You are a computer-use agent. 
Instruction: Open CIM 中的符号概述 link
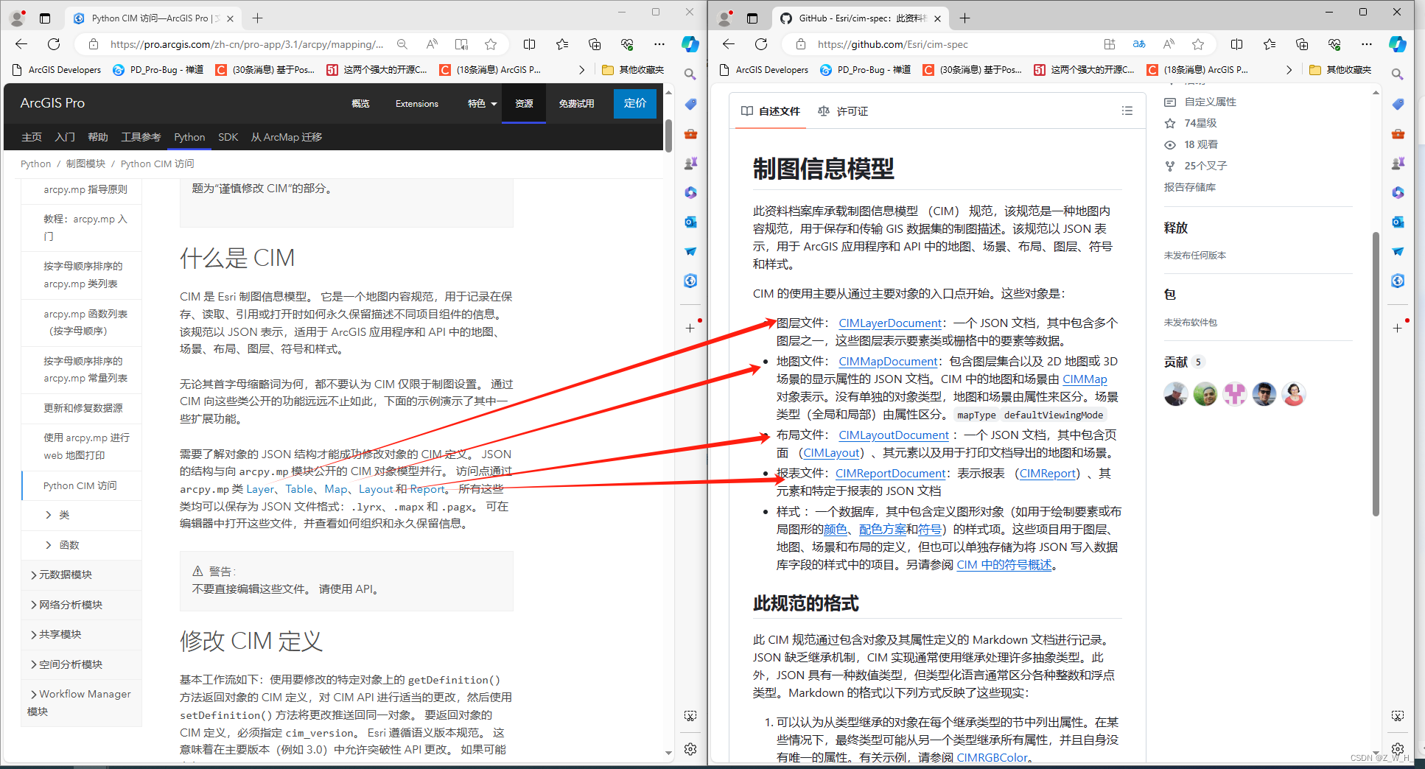pyautogui.click(x=1004, y=565)
